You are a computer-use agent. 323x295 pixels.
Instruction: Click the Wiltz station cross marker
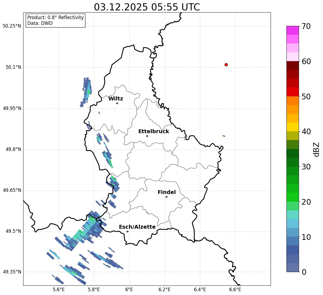pos(117,103)
